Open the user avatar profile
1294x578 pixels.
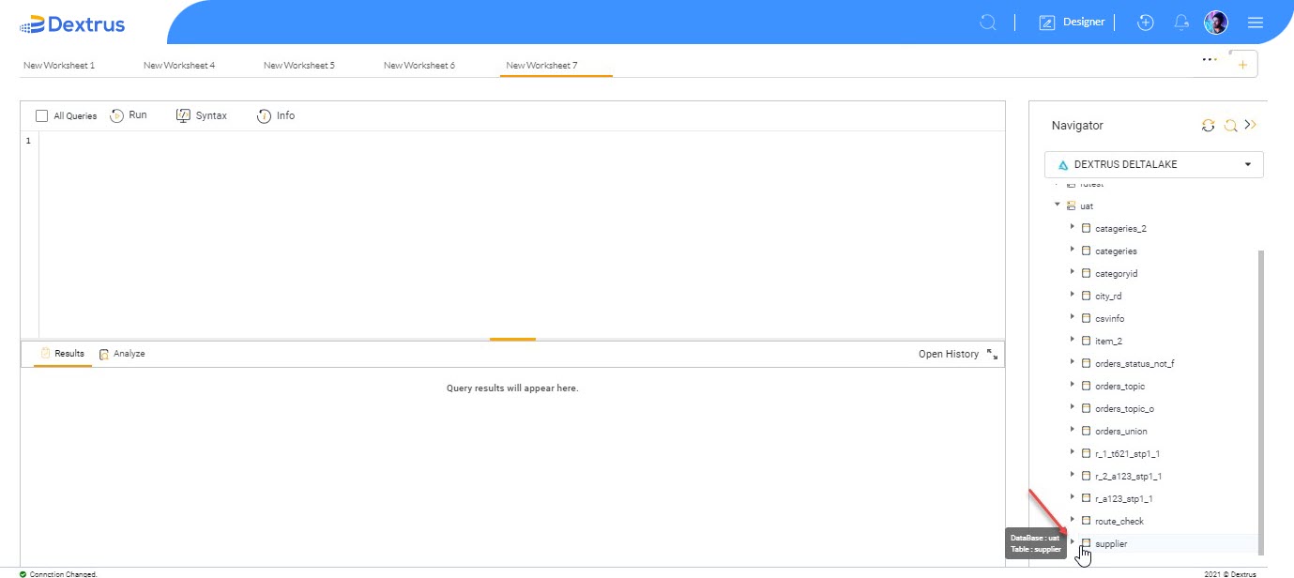click(x=1216, y=23)
